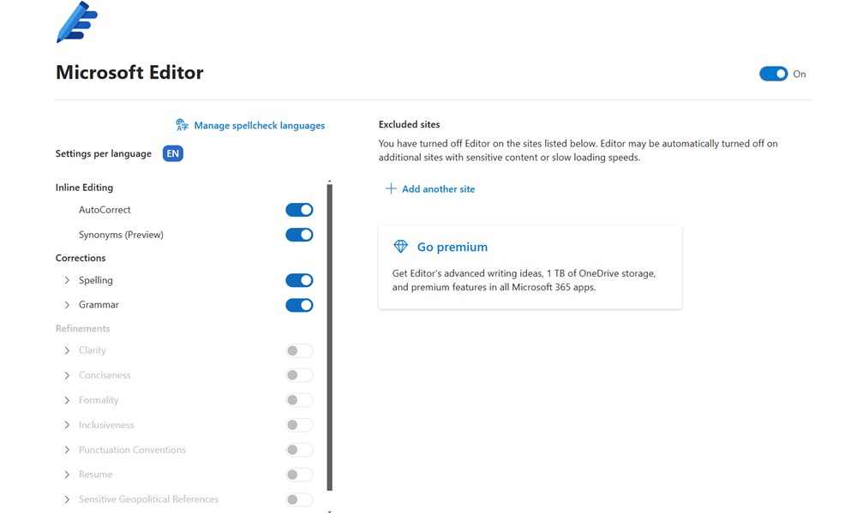Turn off the main Editor On switch
857x513 pixels.
pyautogui.click(x=773, y=75)
